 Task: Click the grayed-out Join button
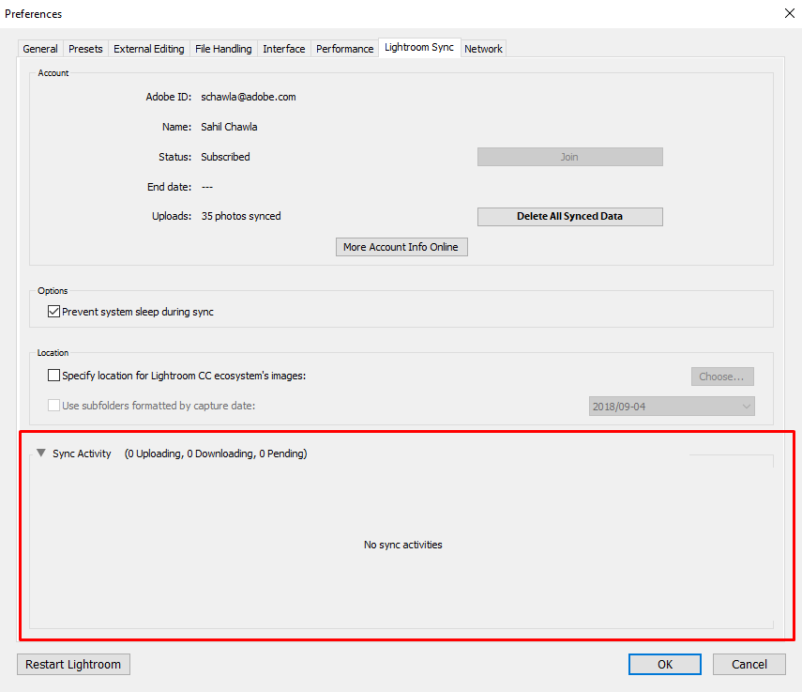point(569,156)
